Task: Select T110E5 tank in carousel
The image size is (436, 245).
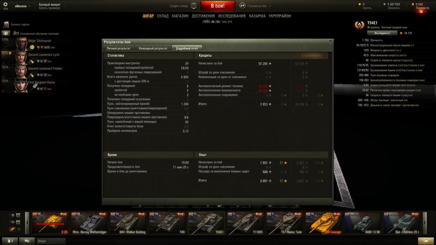Action: coord(245,223)
